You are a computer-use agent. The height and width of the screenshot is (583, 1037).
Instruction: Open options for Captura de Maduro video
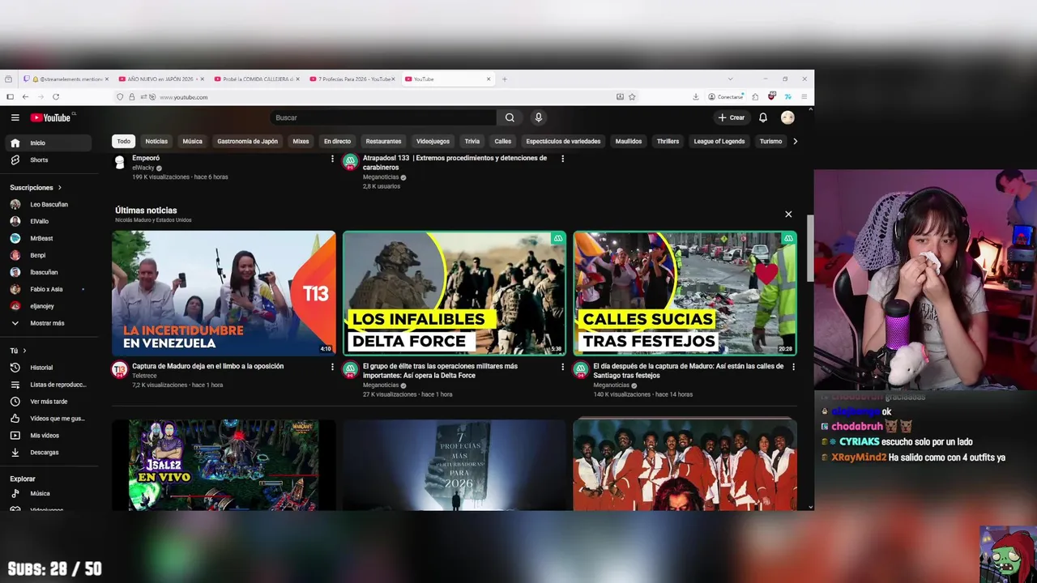tap(332, 367)
